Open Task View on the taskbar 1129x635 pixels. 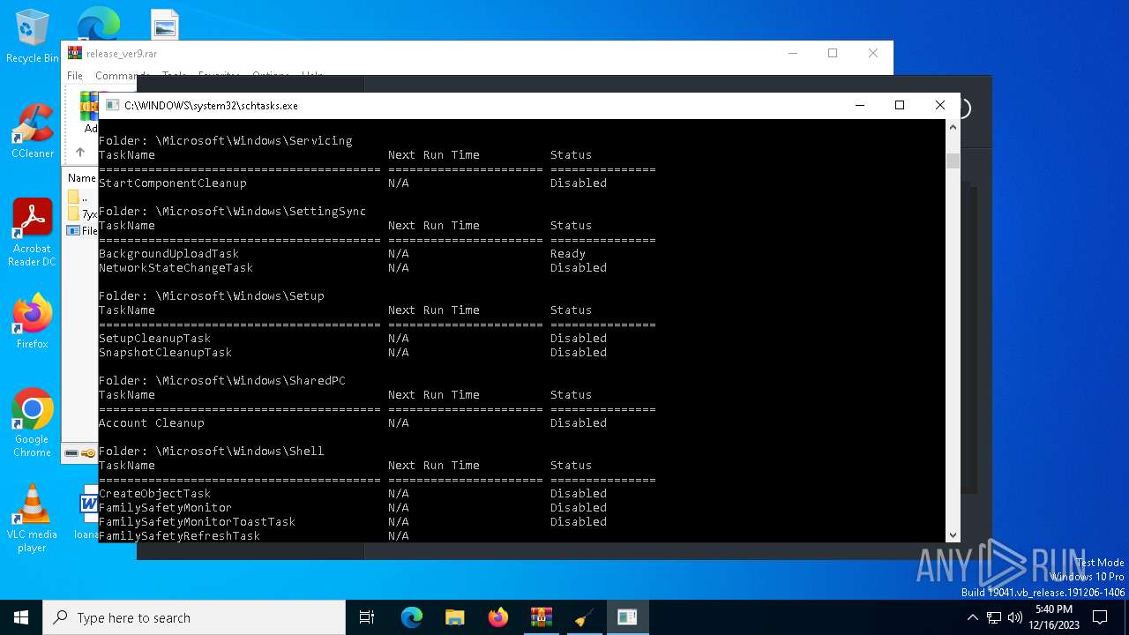click(x=367, y=617)
